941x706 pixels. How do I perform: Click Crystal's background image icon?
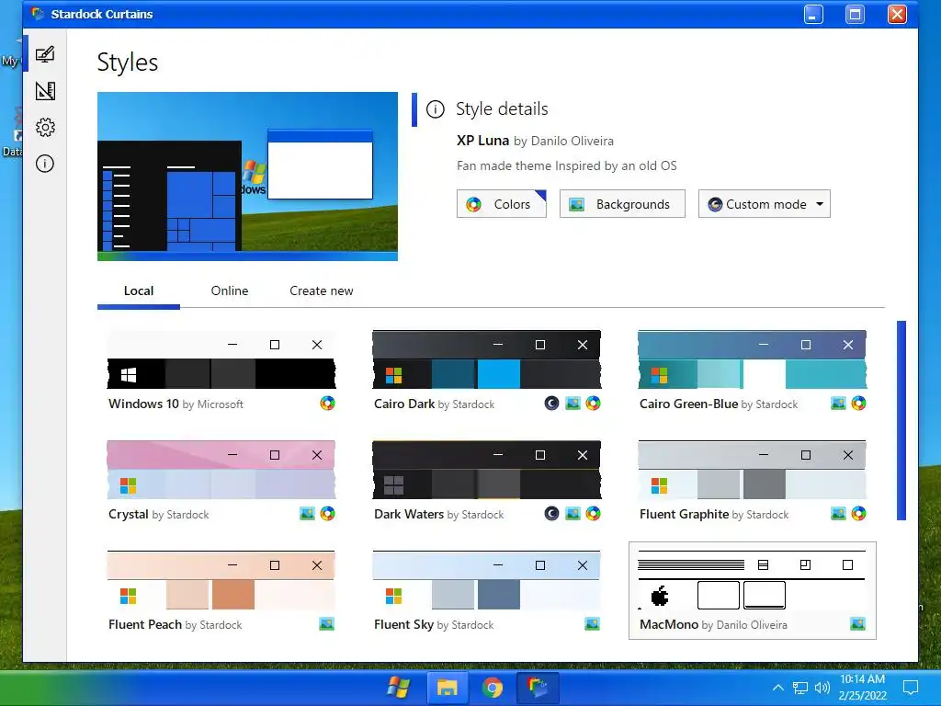point(307,514)
